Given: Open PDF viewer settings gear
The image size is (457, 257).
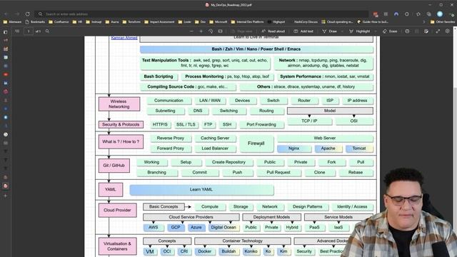Looking at the screenshot, I should [448, 31].
